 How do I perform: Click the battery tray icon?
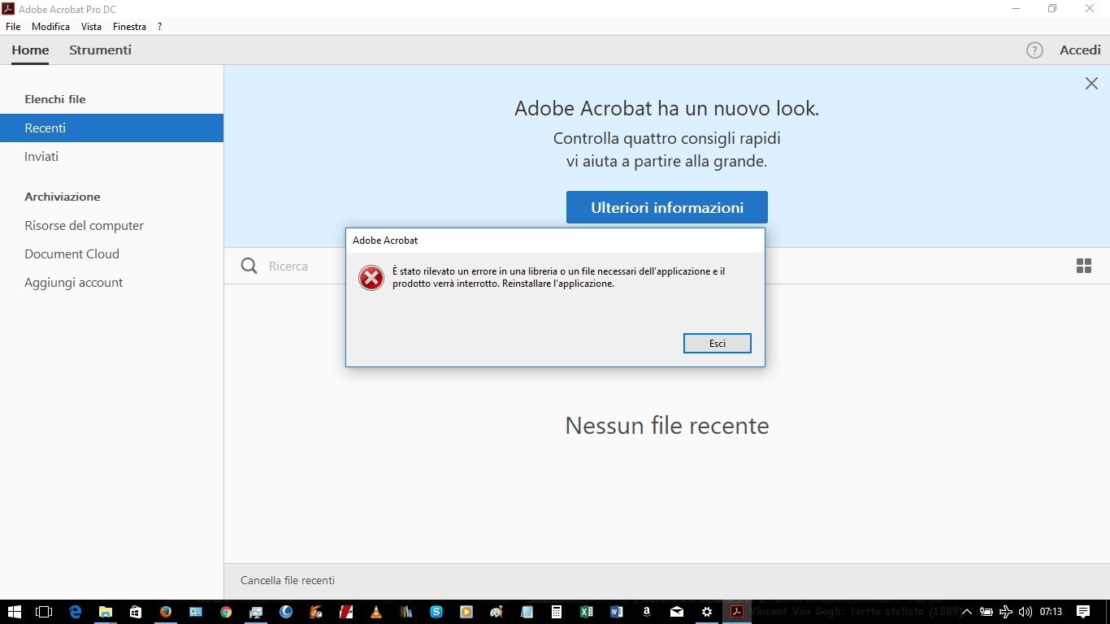pos(986,612)
